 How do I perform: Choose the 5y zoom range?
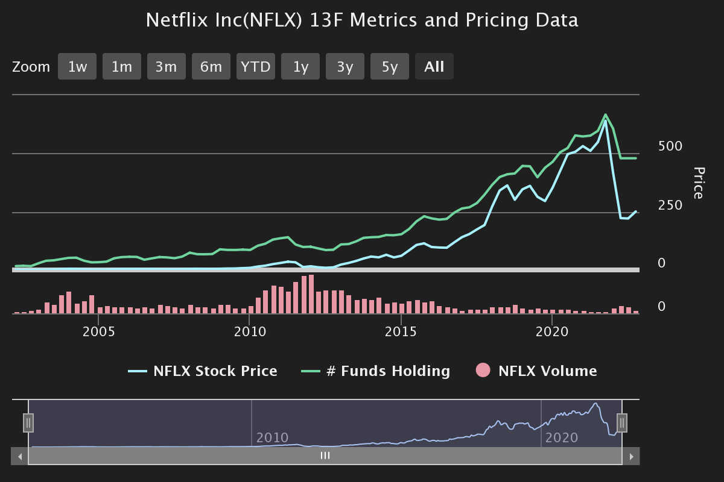[x=390, y=66]
